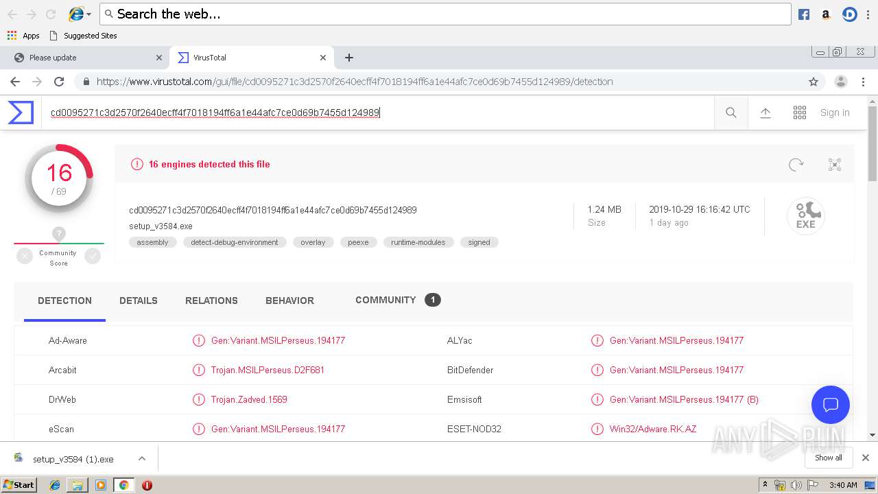Open the Chrome three-dot menu
This screenshot has width=878, height=494.
[864, 82]
